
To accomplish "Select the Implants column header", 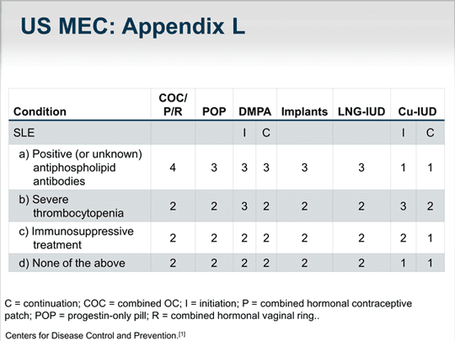I will [304, 112].
